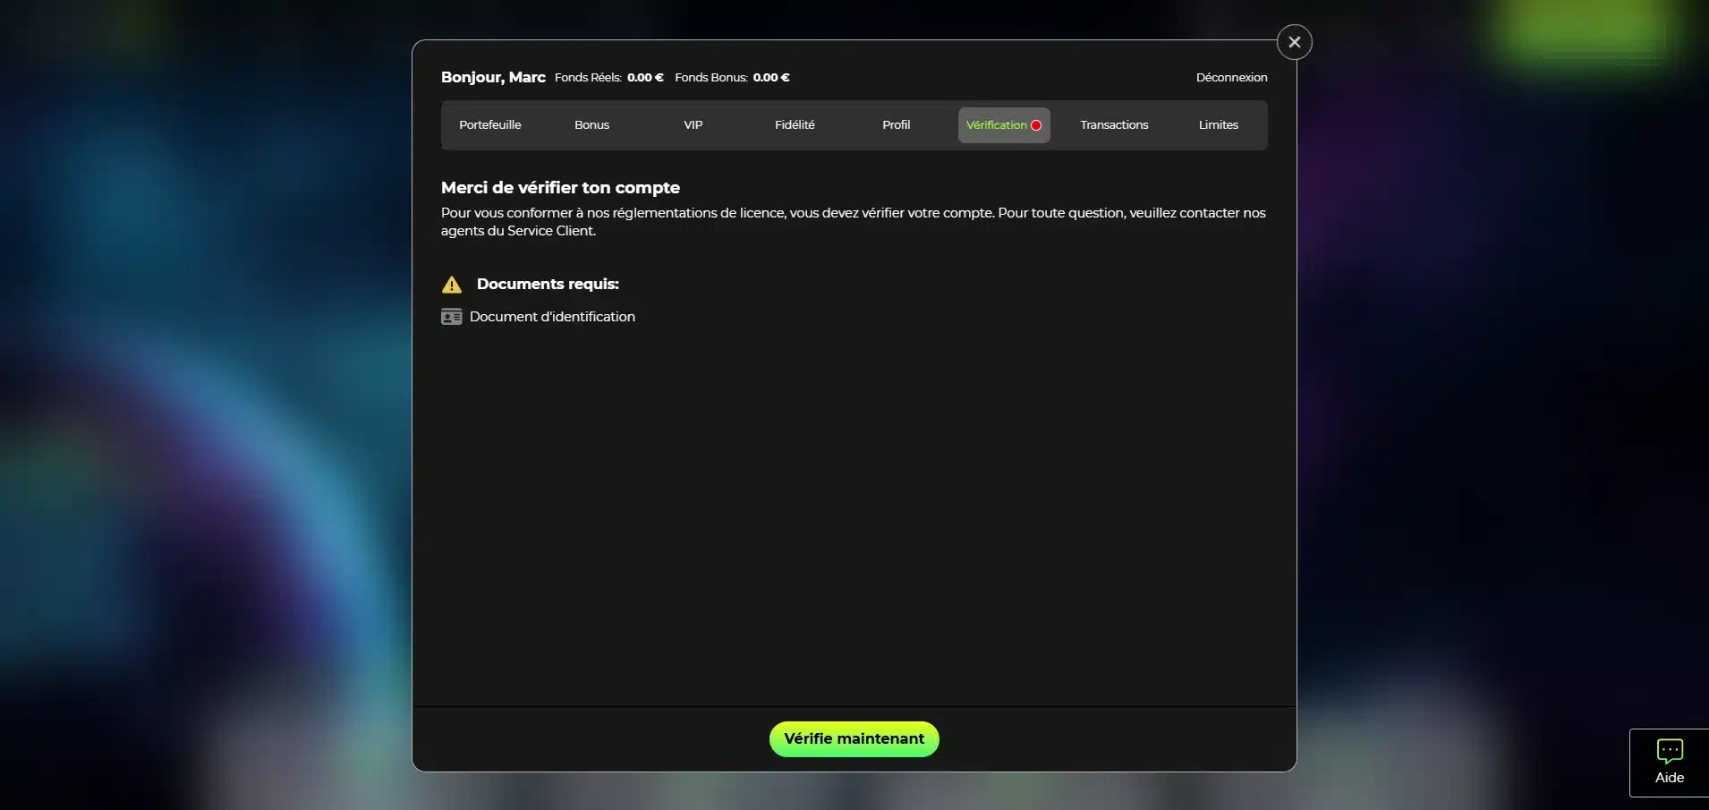This screenshot has height=810, width=1709.
Task: Switch to the Portefeuille tab
Action: tap(490, 125)
